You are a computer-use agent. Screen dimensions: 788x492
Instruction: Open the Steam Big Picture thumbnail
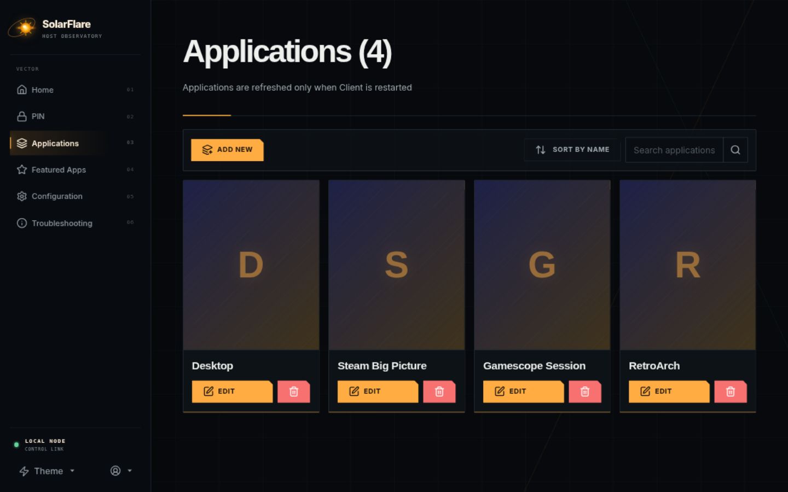[x=397, y=265]
